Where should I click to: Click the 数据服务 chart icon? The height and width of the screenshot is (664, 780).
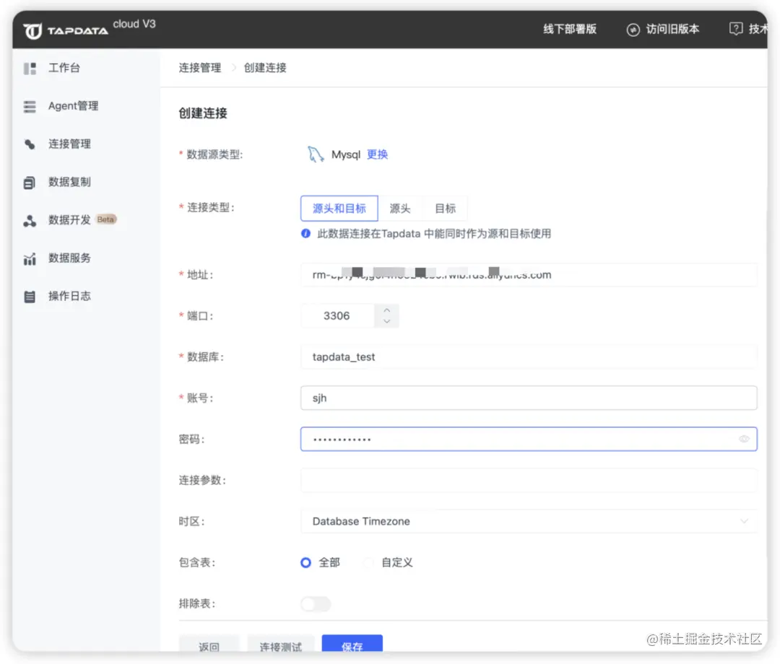tap(30, 258)
